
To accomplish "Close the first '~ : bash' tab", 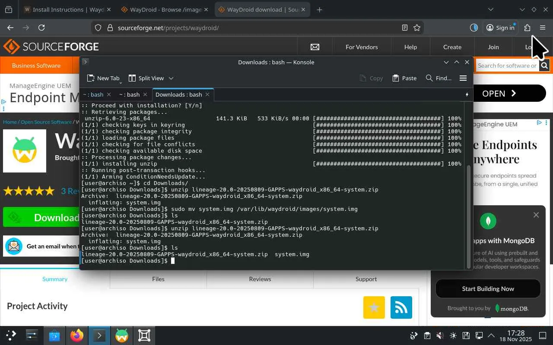I will click(x=109, y=94).
